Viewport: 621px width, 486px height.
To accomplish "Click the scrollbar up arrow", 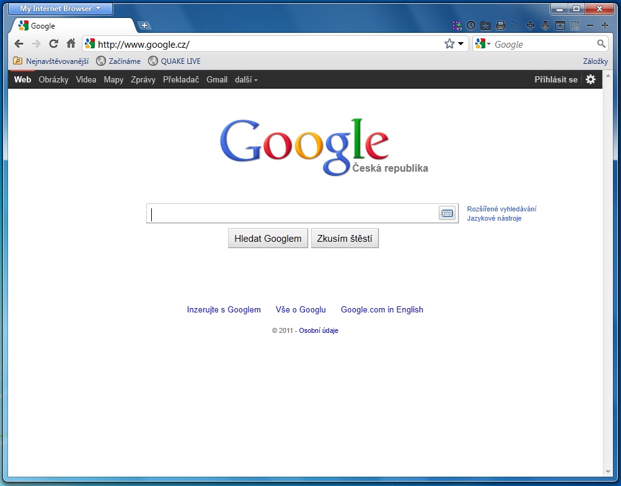I will tap(608, 76).
